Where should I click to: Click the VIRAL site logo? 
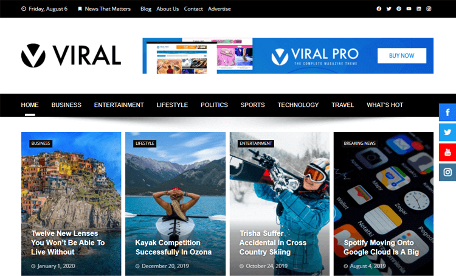pos(71,55)
